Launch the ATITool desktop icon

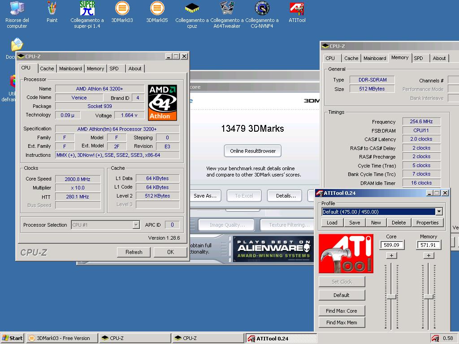point(297,12)
